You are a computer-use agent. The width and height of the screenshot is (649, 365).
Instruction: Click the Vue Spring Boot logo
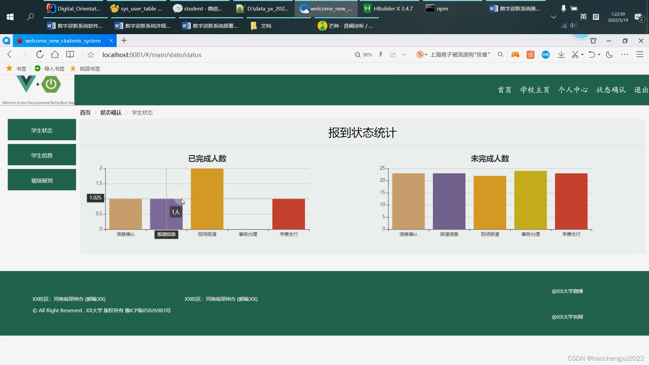pos(38,90)
